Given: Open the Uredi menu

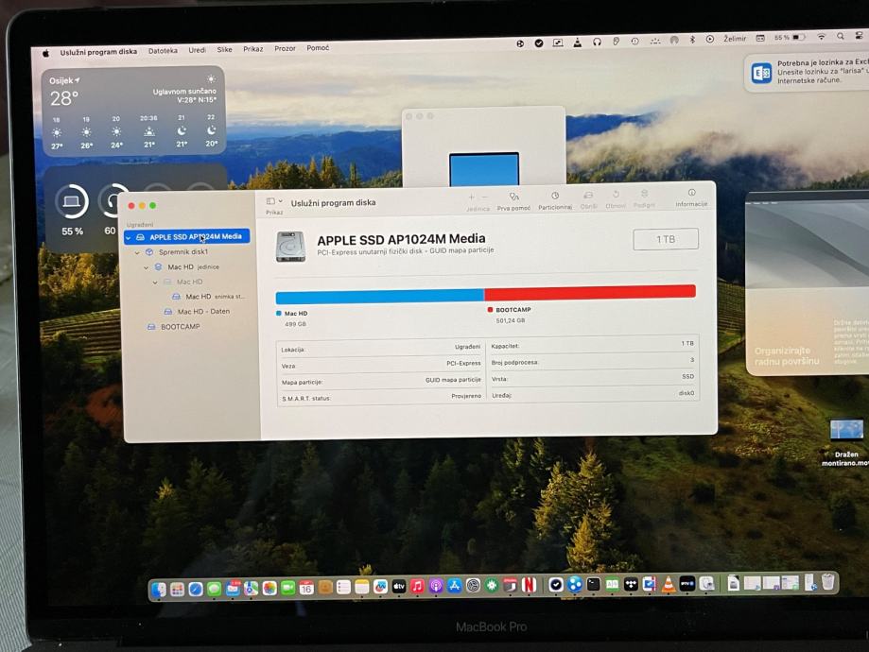Looking at the screenshot, I should 197,50.
